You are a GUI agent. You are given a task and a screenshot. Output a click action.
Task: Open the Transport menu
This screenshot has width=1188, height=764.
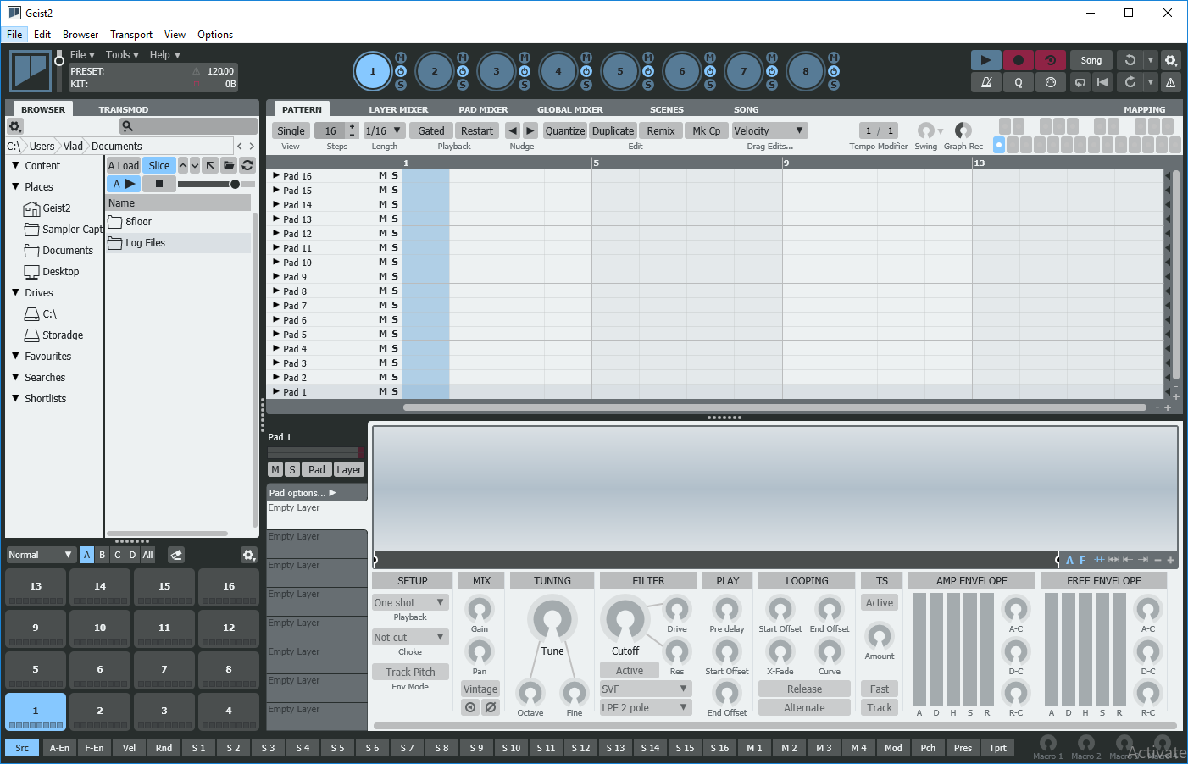[x=131, y=35]
